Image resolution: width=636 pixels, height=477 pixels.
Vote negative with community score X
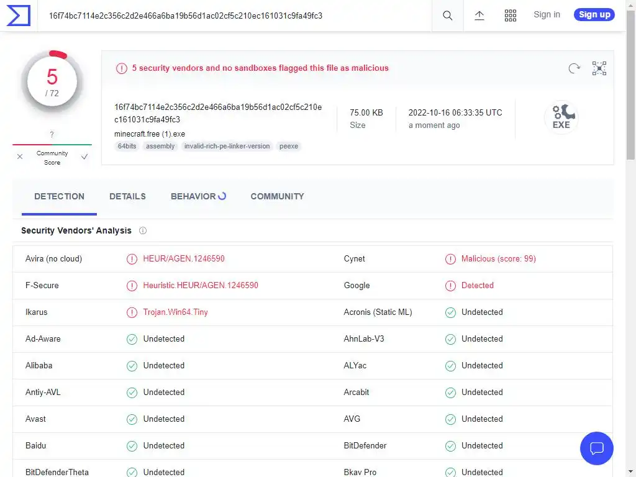(20, 157)
